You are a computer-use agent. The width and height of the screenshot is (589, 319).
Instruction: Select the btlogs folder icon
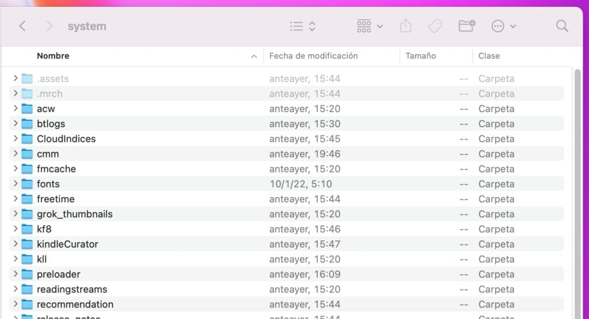27,124
